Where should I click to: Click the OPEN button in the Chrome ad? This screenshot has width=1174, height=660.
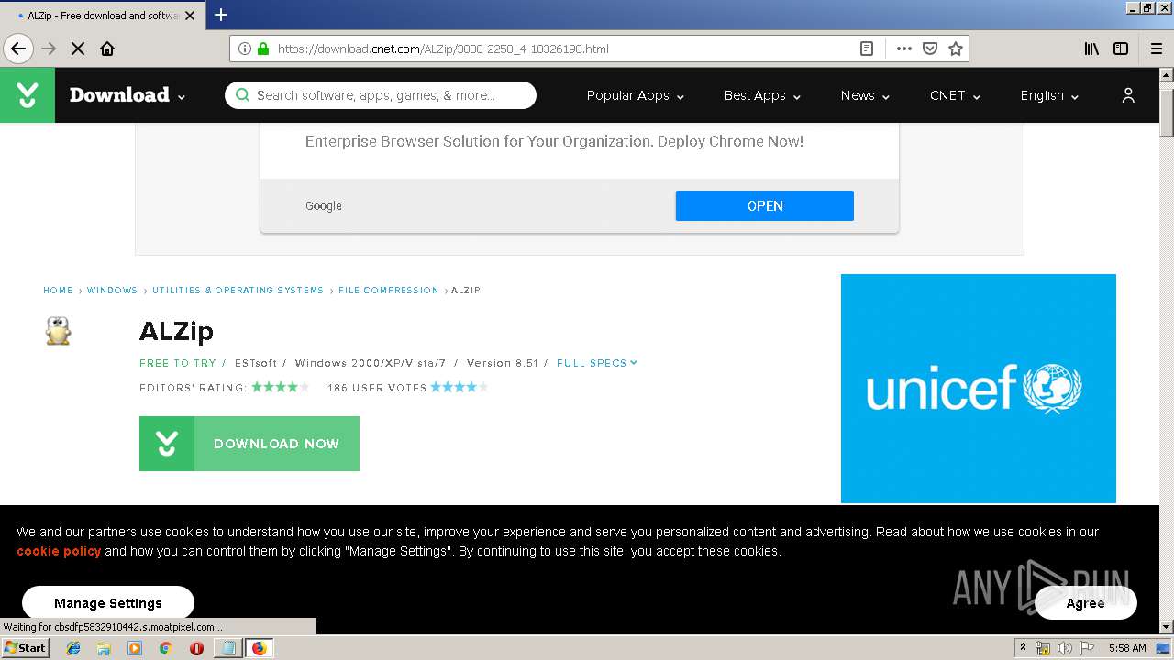765,205
